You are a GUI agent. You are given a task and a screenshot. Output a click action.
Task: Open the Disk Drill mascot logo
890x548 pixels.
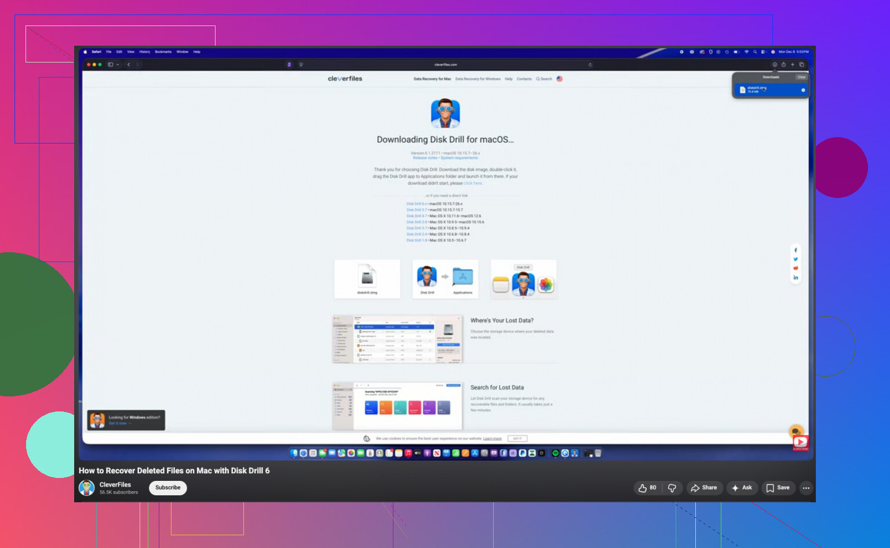[445, 113]
